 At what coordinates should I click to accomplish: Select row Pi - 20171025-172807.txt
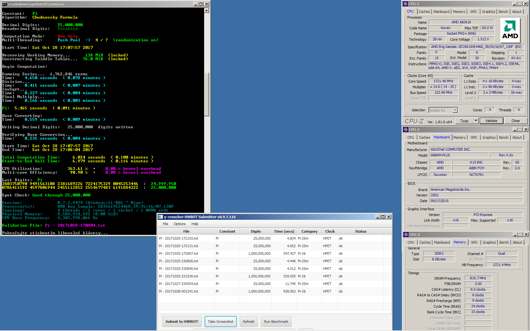coord(274,253)
